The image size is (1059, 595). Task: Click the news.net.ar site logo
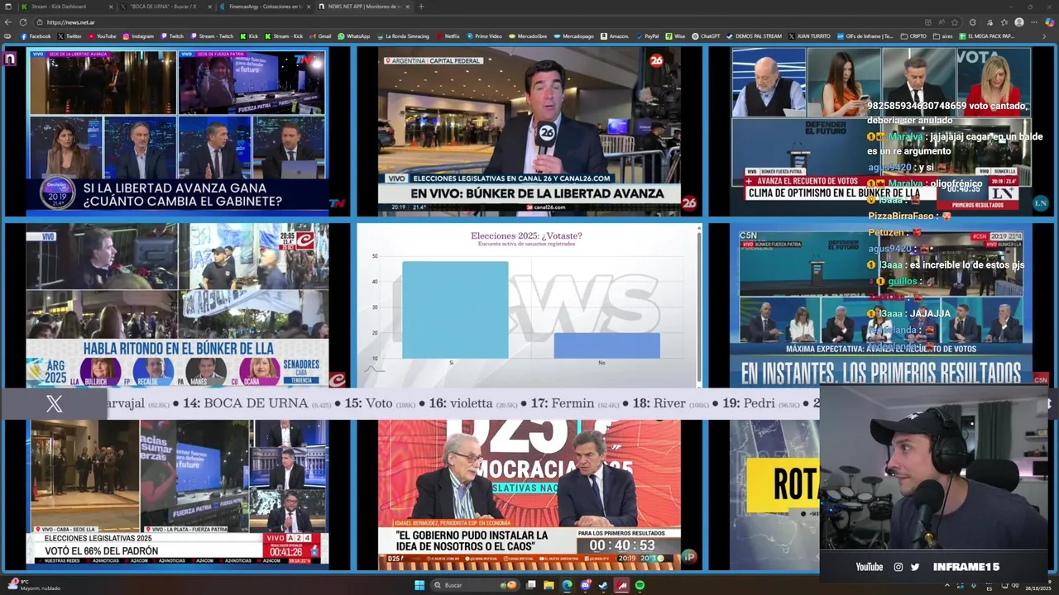click(10, 59)
